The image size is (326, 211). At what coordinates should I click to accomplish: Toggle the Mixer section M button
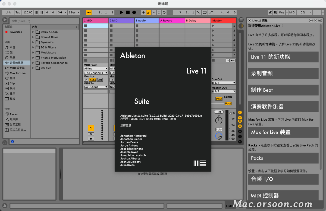tap(240, 126)
